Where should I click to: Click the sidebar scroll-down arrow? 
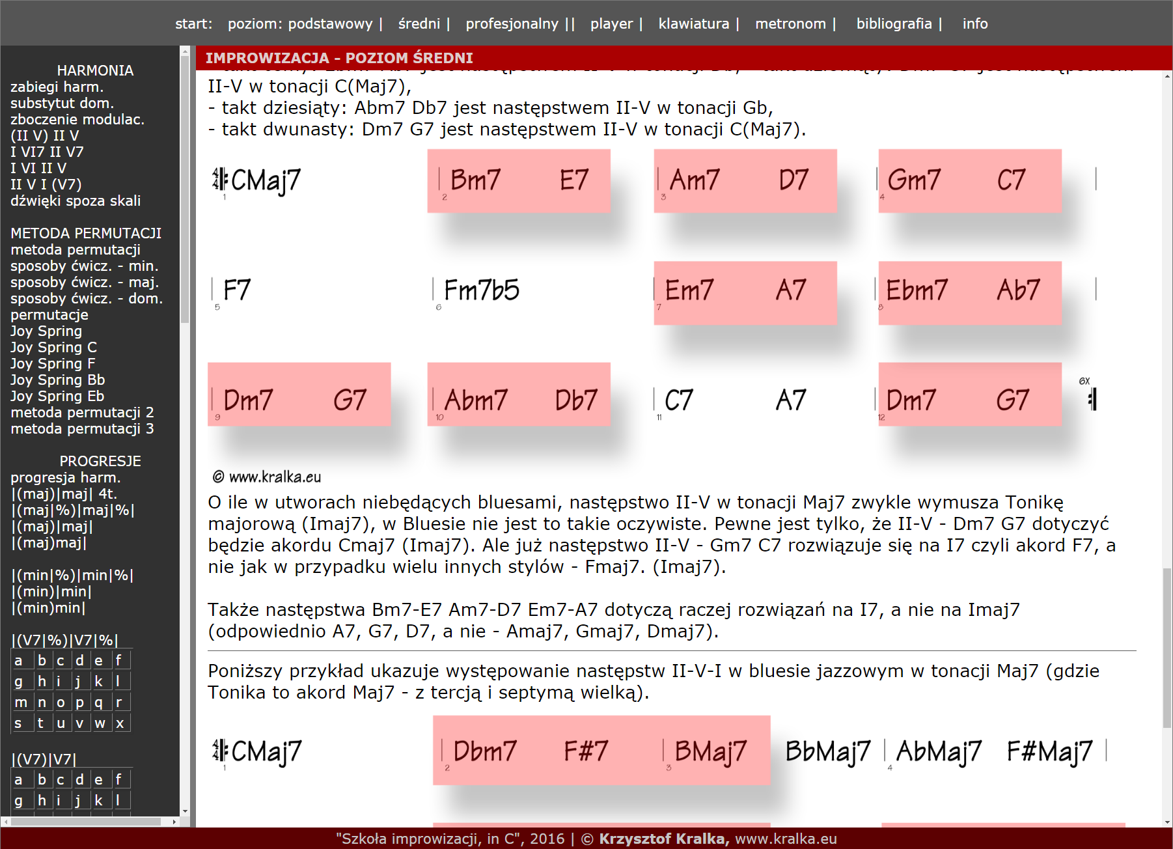(x=186, y=811)
